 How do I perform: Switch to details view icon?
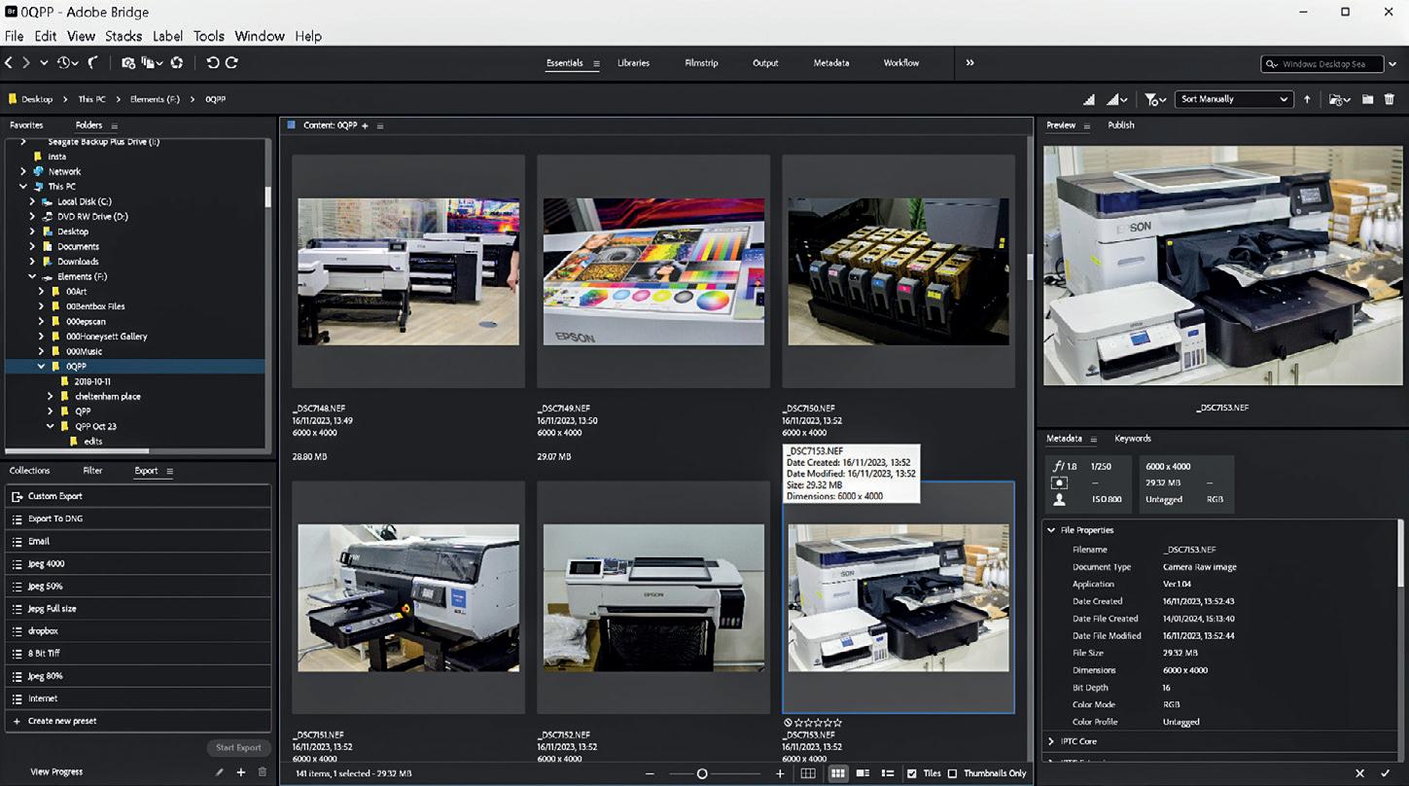click(863, 773)
